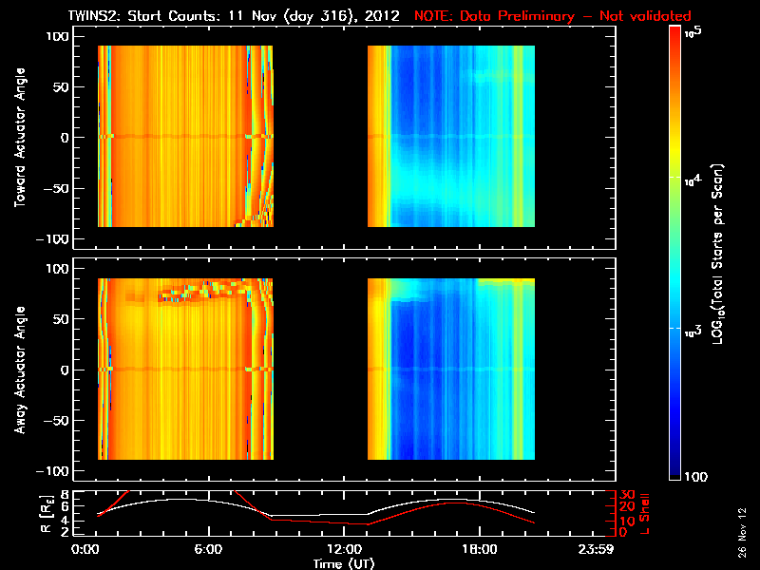Screen dimensions: 760x570
Task: Click the colorbar title 'LOG10(Total Starts per Scan)'
Action: pos(718,255)
